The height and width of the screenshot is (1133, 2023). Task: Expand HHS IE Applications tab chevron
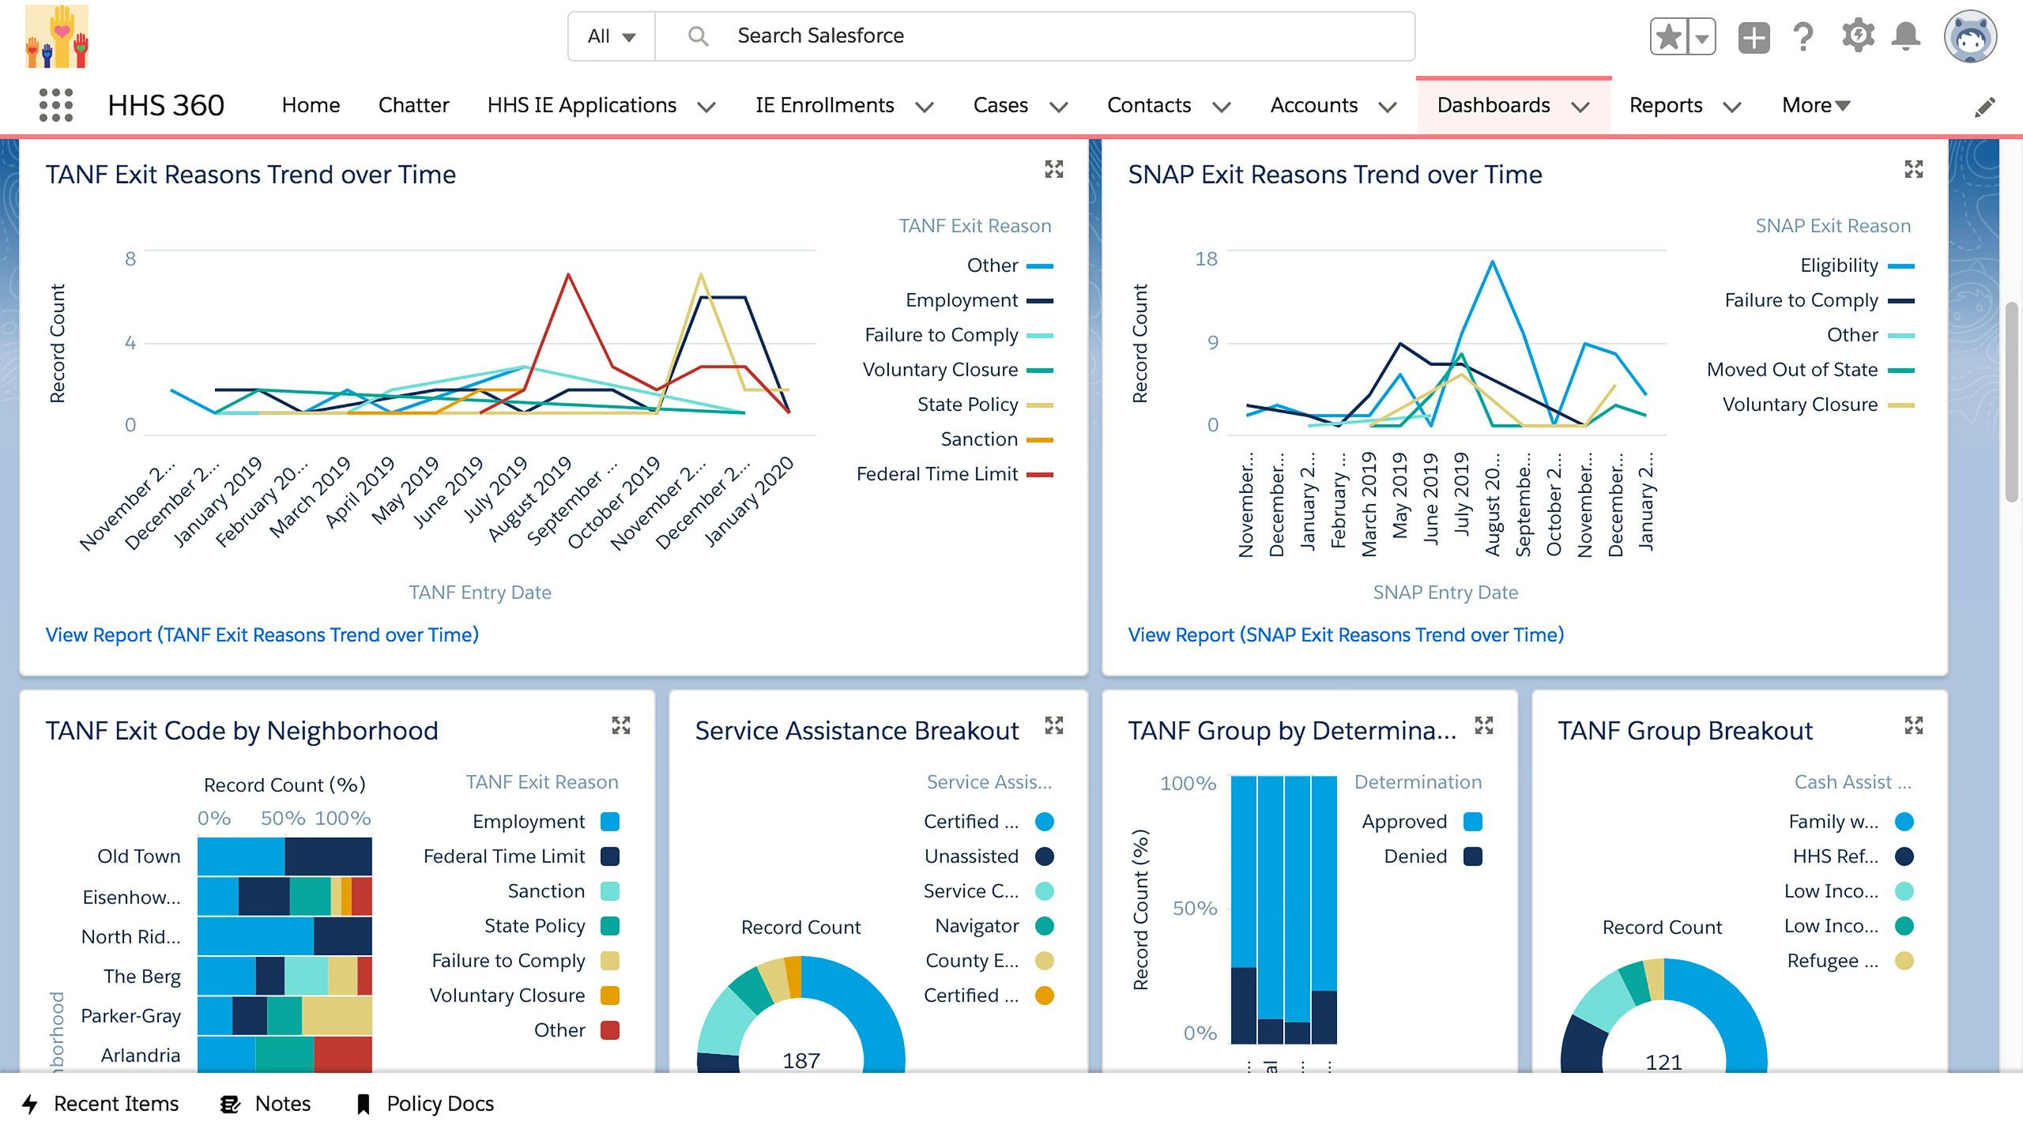pyautogui.click(x=706, y=107)
